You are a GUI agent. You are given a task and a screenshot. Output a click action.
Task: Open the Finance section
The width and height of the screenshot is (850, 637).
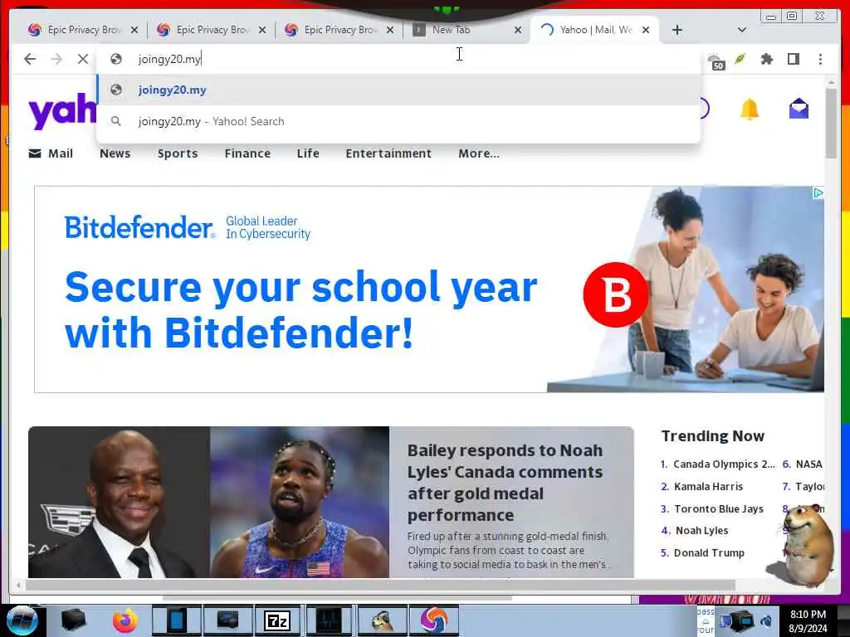[x=247, y=153]
